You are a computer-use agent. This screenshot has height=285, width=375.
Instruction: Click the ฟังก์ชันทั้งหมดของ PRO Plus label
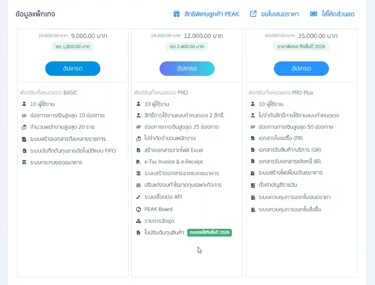[x=281, y=93]
